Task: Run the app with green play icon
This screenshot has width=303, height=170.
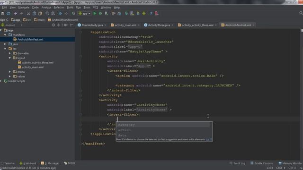Action: (x=95, y=14)
